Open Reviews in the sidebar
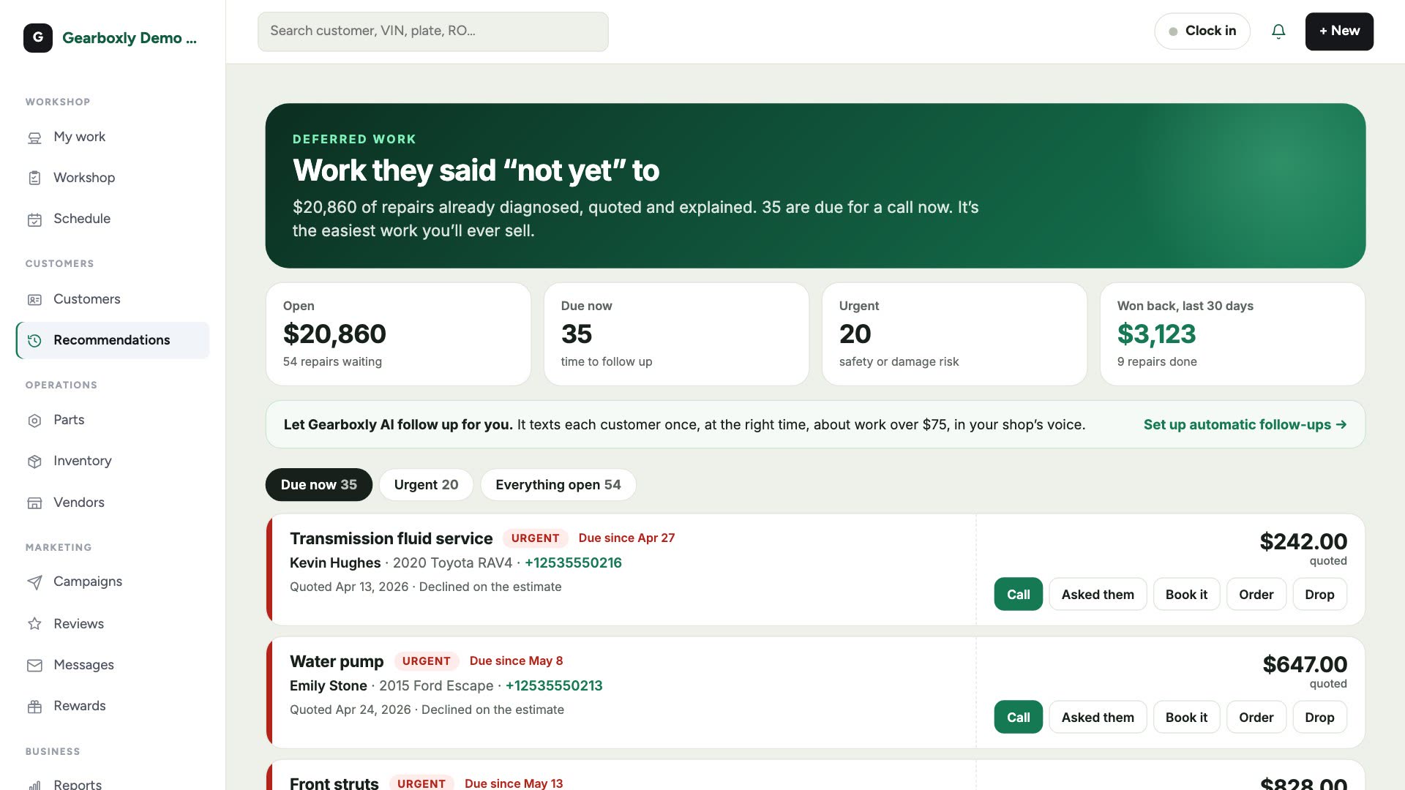The image size is (1405, 790). (x=113, y=624)
